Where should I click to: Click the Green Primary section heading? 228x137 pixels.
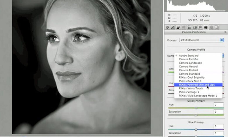click(196, 101)
